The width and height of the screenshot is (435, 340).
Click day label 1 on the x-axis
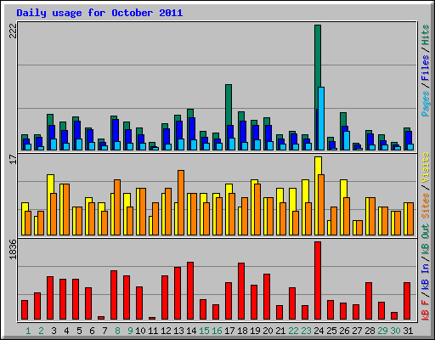pos(28,331)
